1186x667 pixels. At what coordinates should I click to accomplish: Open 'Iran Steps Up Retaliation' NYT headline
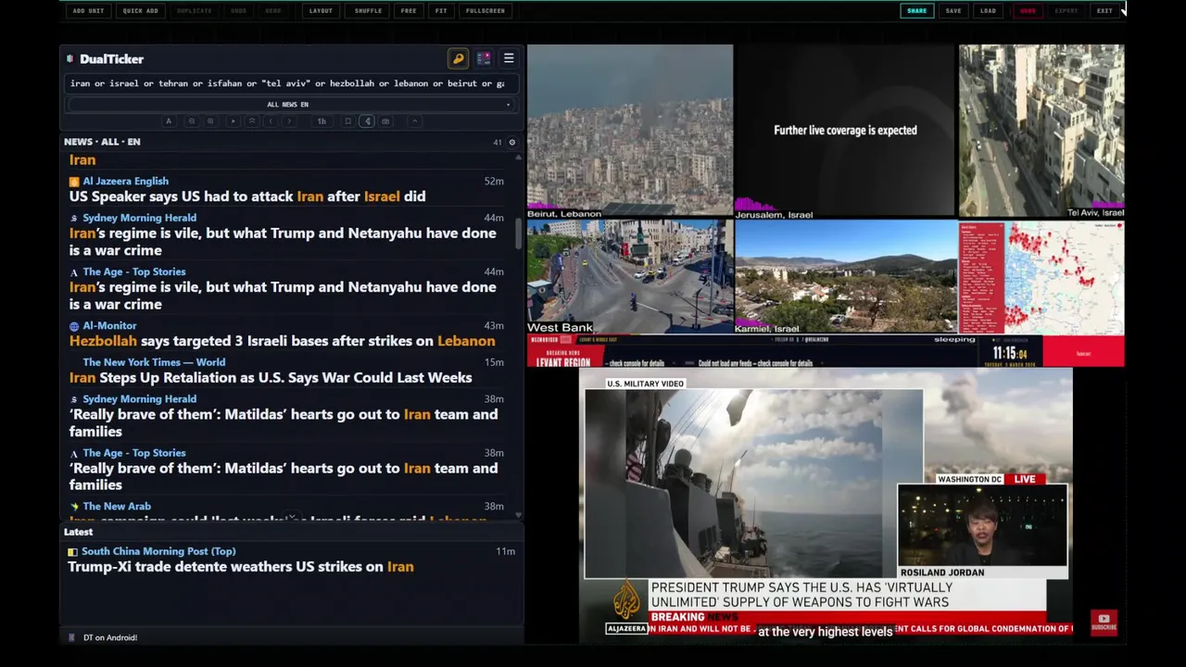coord(271,378)
